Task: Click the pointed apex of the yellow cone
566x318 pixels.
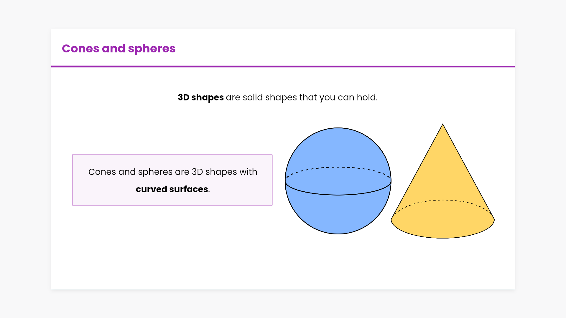Action: tap(442, 125)
